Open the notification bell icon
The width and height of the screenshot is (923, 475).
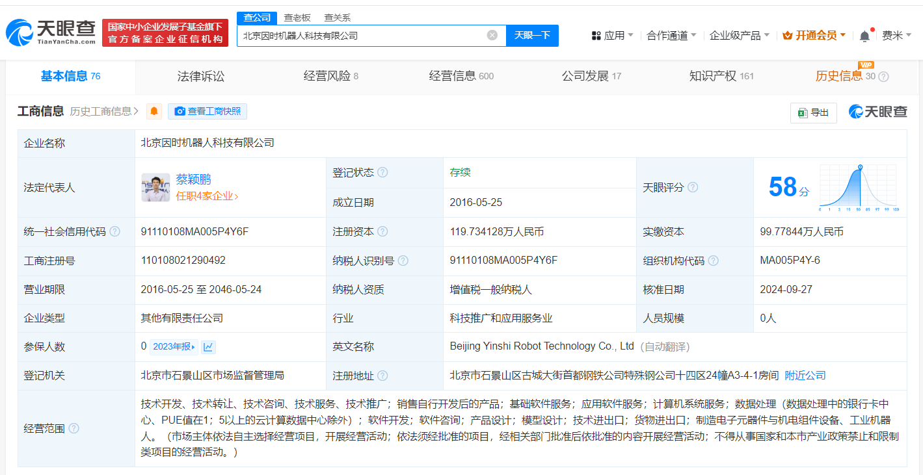(x=865, y=35)
